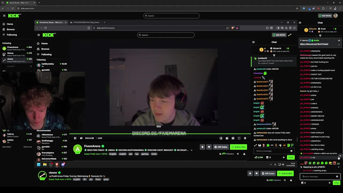Go back in browser history
Viewport: 343px width, 193px height.
[3, 8]
